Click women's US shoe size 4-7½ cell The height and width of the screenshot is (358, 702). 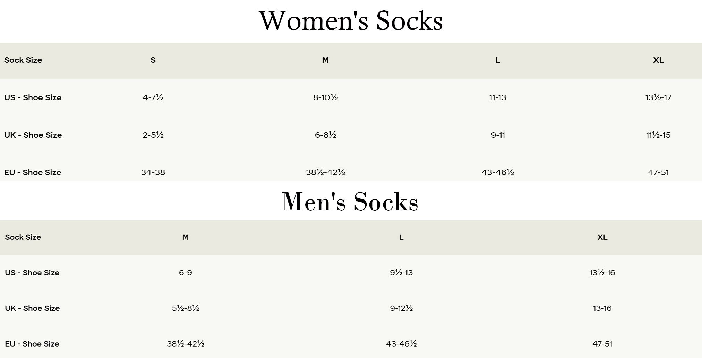coord(153,97)
